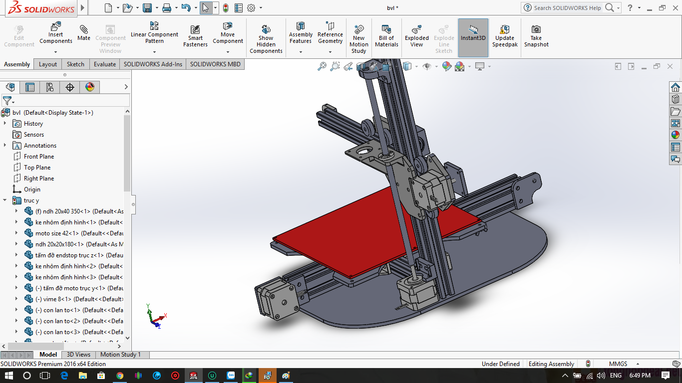The height and width of the screenshot is (383, 682).
Task: Click the filter funnel icon in tree
Action: 6,101
